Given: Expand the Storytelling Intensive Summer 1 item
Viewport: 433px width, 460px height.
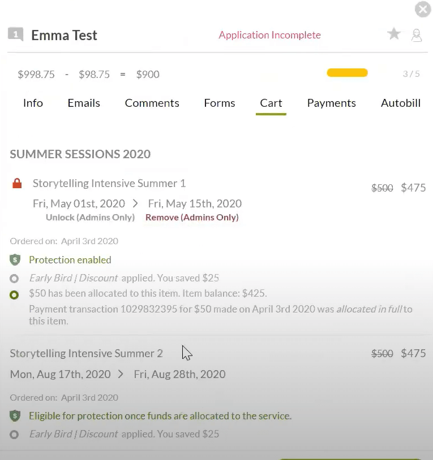Looking at the screenshot, I should (109, 183).
